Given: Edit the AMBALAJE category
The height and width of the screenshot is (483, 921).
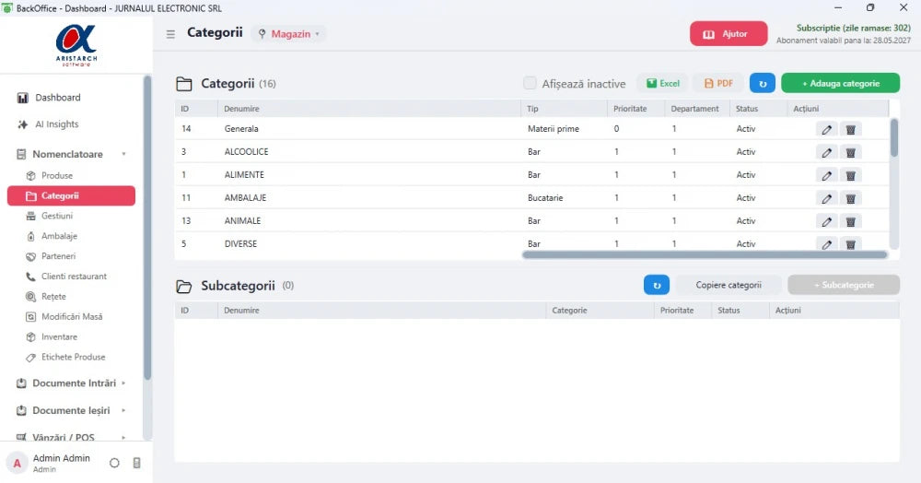Looking at the screenshot, I should (x=826, y=198).
